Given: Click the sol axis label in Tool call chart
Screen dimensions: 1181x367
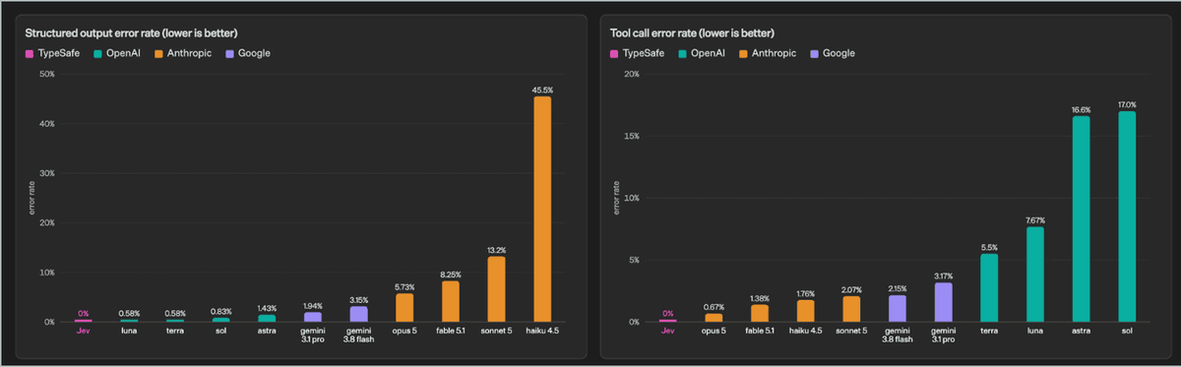Looking at the screenshot, I should coord(1127,333).
